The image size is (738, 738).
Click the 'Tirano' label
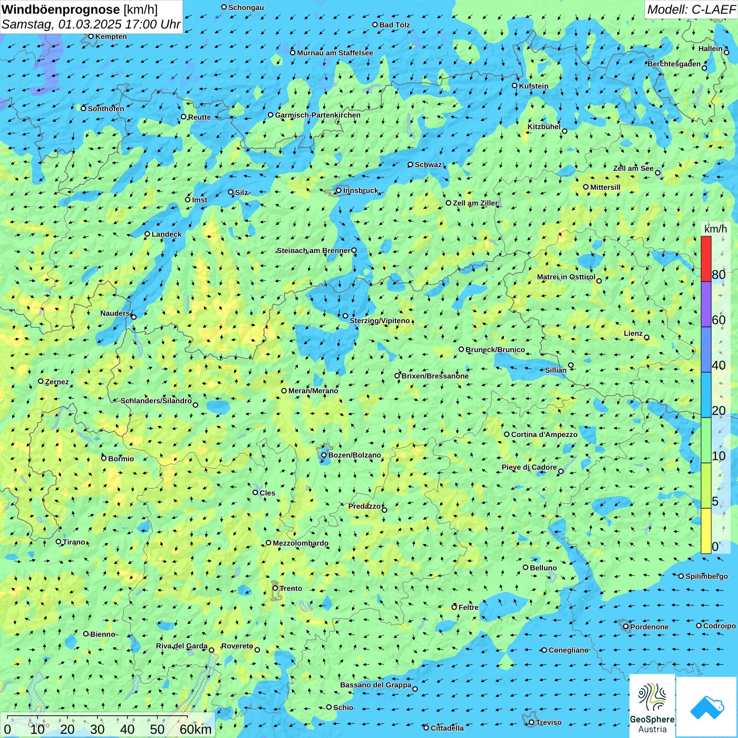pos(74,542)
